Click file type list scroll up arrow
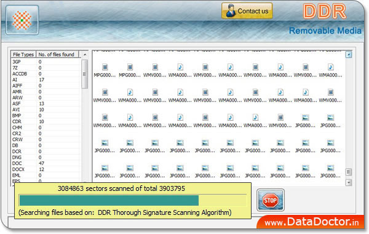The width and height of the screenshot is (369, 234). [85, 54]
